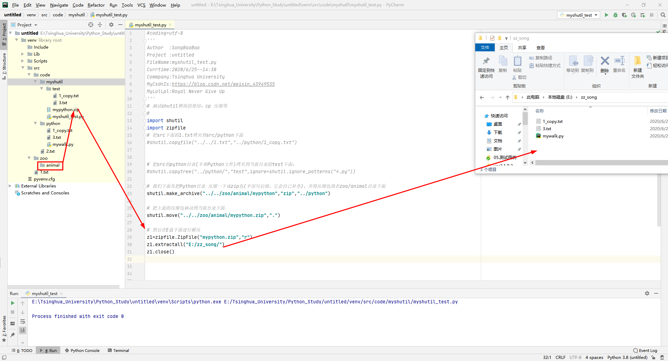668x361 pixels.
Task: Toggle Explorer quick-access properties checkbox icon
Action: (x=492, y=38)
